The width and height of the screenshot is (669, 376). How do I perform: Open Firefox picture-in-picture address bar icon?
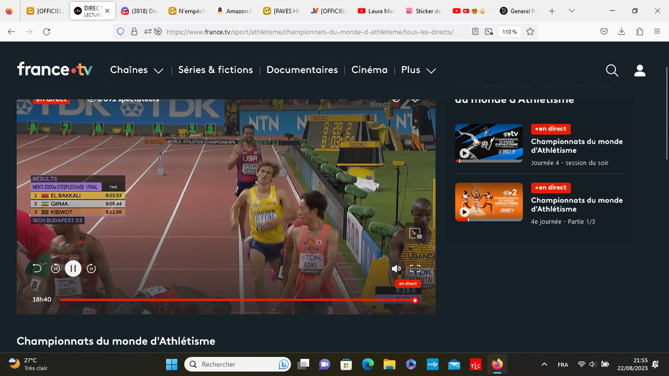point(489,31)
